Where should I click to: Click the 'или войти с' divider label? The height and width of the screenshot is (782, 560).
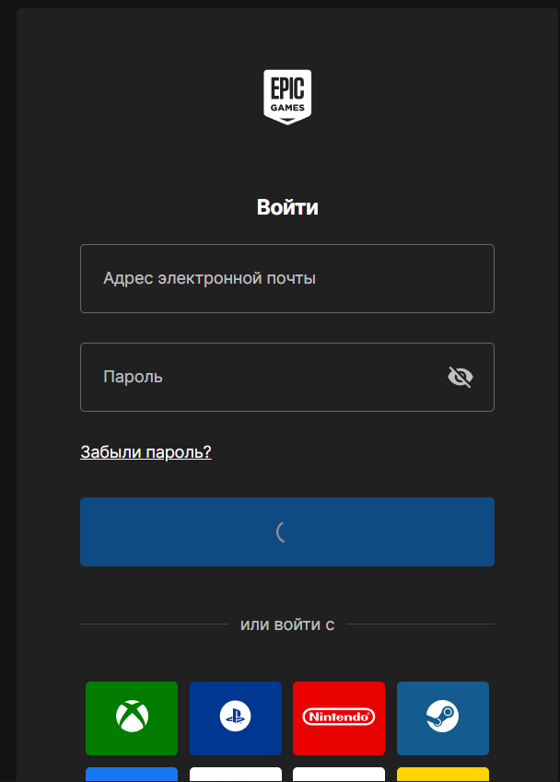click(286, 624)
